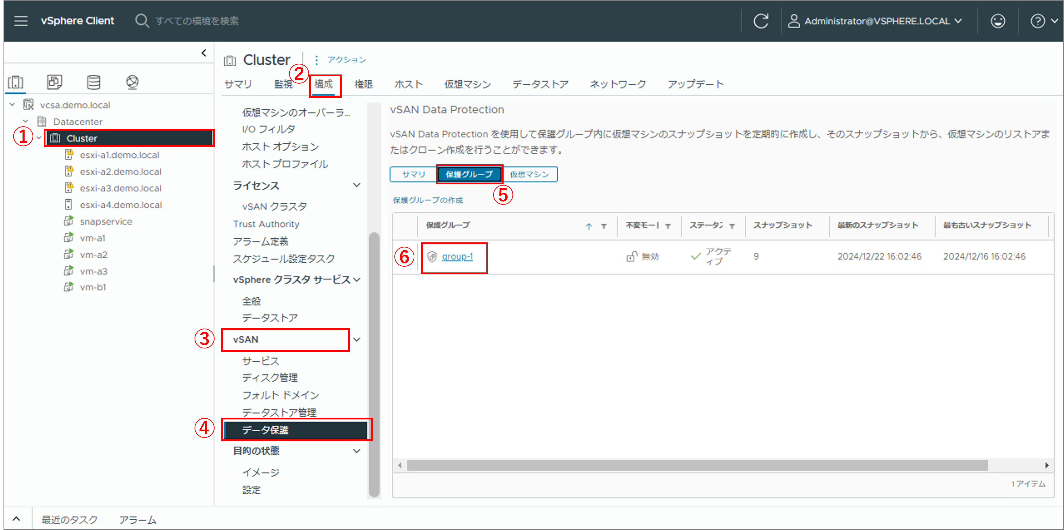Click the shield icon beside group-1
This screenshot has height=530, width=1064.
point(432,256)
